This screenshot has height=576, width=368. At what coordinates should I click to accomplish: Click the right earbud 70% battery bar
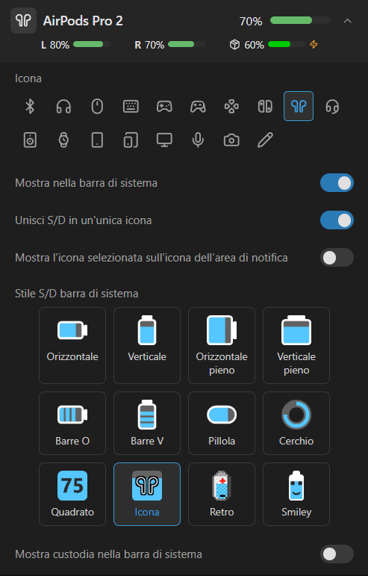point(187,44)
